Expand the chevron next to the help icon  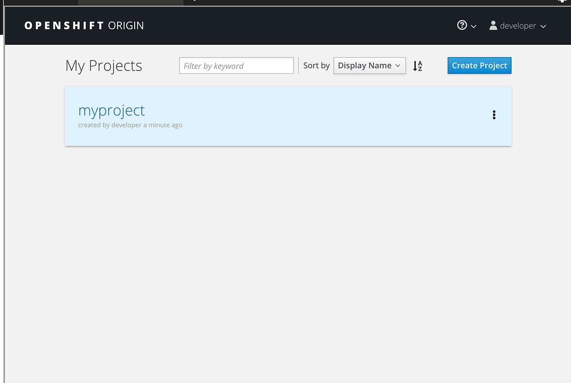click(x=473, y=26)
